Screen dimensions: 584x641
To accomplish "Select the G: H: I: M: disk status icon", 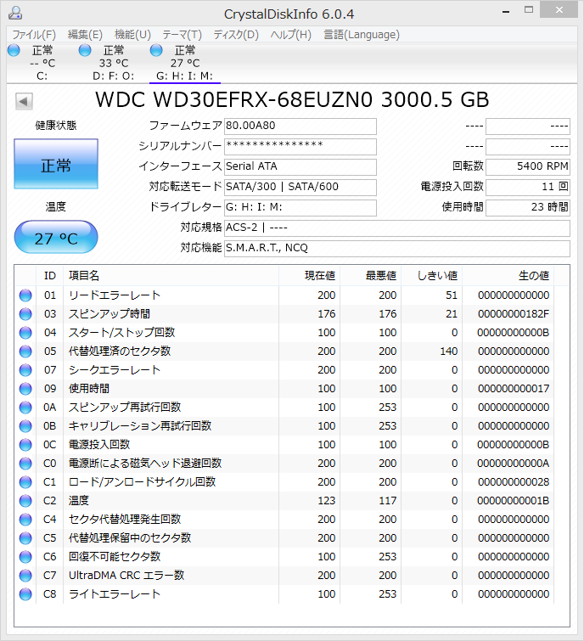I will tap(156, 50).
